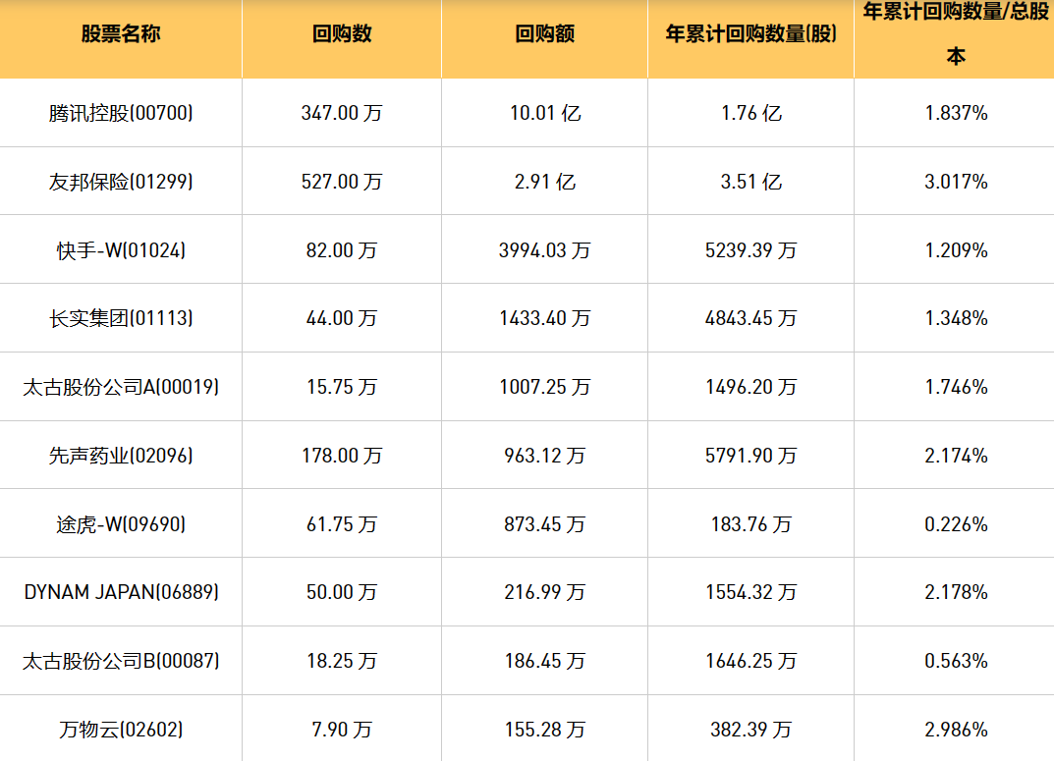Image resolution: width=1054 pixels, height=761 pixels.
Task: Select the 527.00 万 buyback count cell
Action: [342, 182]
